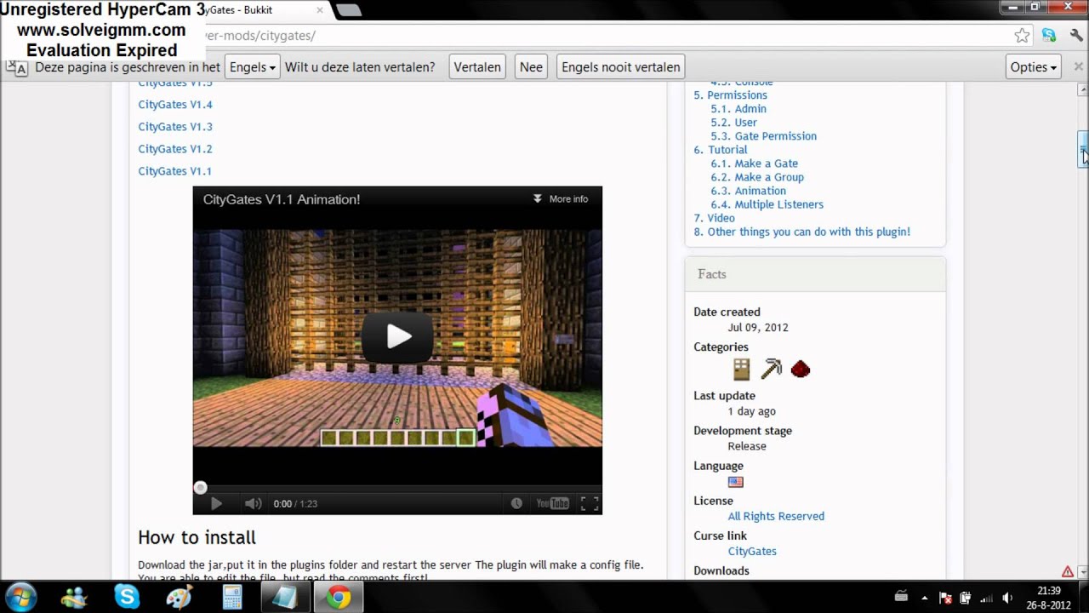Click the redstone category icon under Categories
This screenshot has width=1089, height=613.
coord(800,369)
